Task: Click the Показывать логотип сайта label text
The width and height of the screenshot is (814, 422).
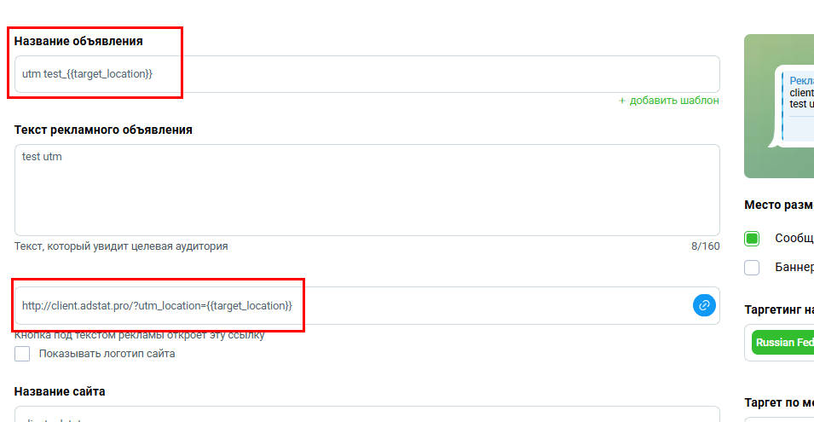Action: click(107, 354)
